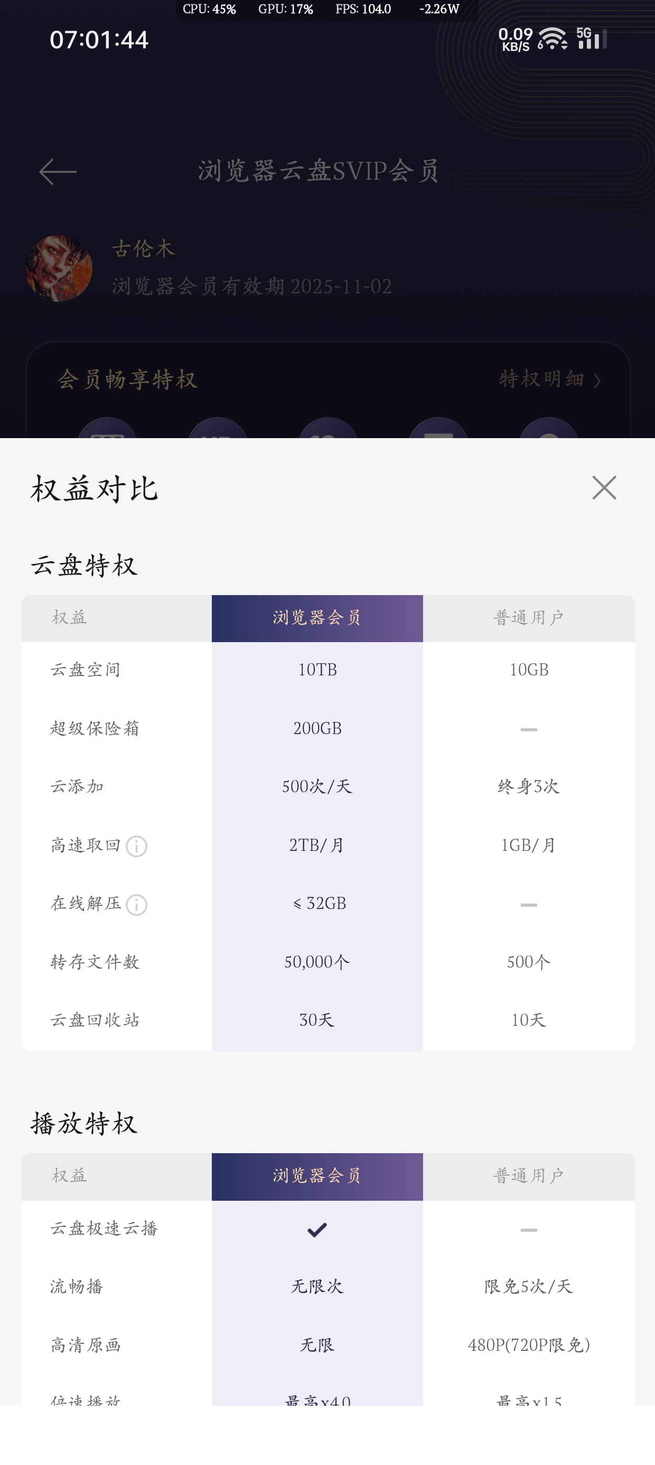Tap the 超级保险箱 row label

tap(95, 728)
